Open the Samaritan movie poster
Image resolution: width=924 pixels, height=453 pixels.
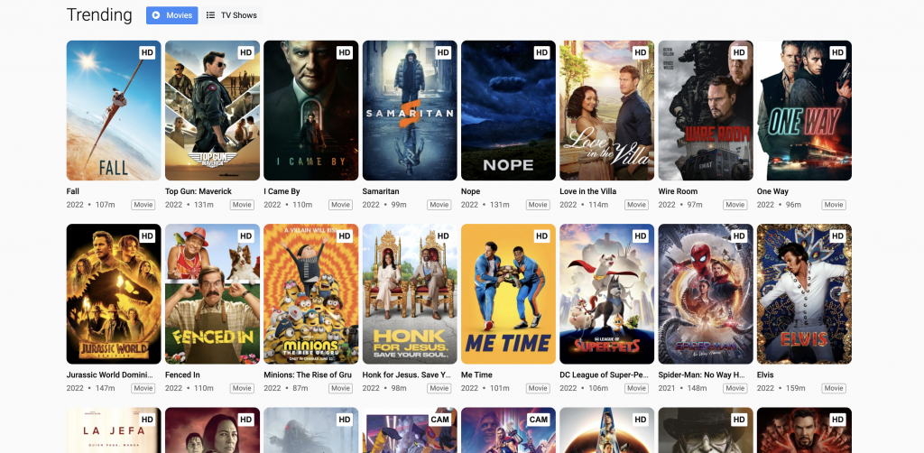pyautogui.click(x=410, y=110)
